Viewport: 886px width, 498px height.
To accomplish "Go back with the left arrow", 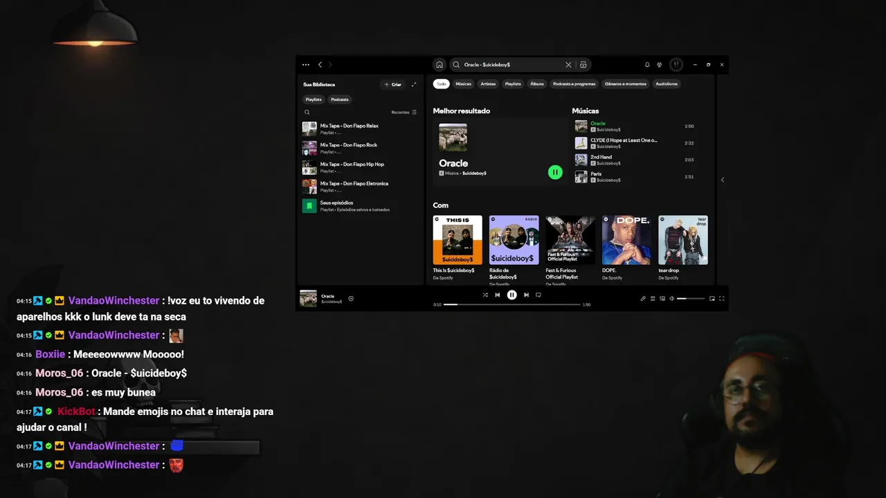I will (x=320, y=64).
